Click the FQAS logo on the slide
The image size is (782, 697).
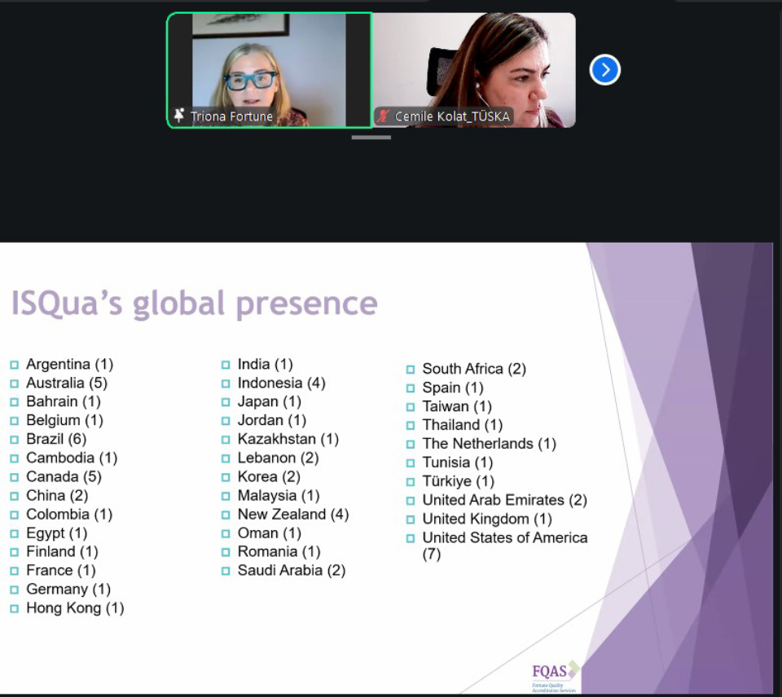(x=555, y=677)
